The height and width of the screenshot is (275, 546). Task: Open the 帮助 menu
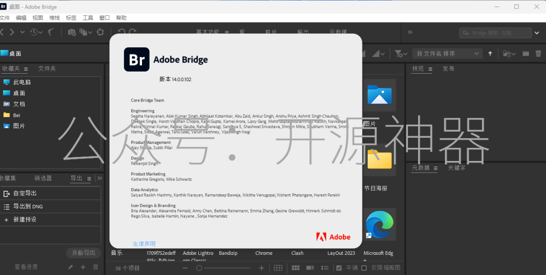click(x=121, y=18)
